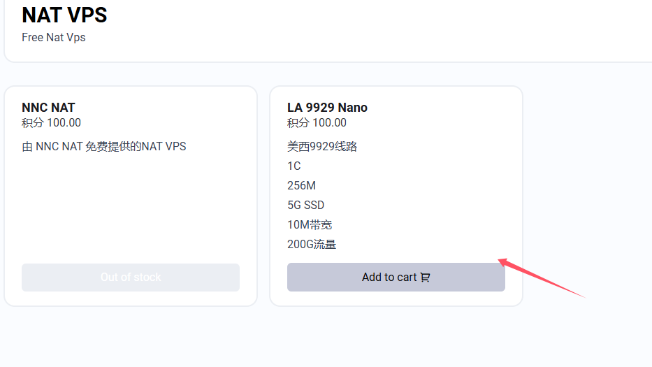This screenshot has height=367, width=652.
Task: Click the 256M memory spec line
Action: tap(301, 185)
